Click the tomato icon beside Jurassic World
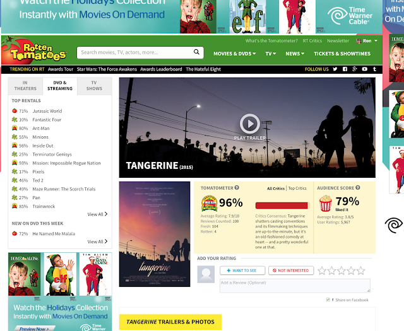404x331 pixels. pyautogui.click(x=15, y=111)
